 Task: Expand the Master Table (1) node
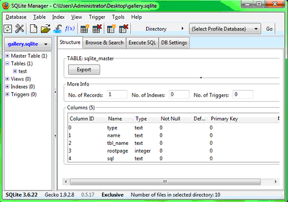(7, 56)
